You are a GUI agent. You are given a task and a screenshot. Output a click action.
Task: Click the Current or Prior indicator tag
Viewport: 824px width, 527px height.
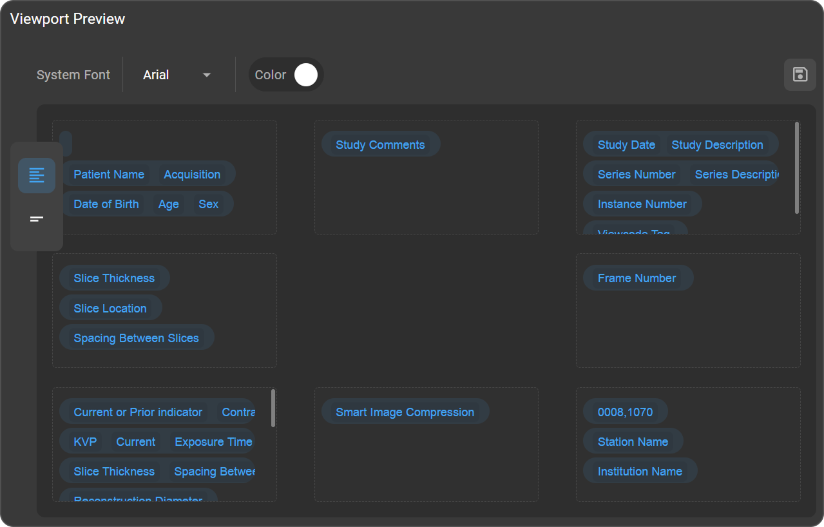[x=138, y=412]
